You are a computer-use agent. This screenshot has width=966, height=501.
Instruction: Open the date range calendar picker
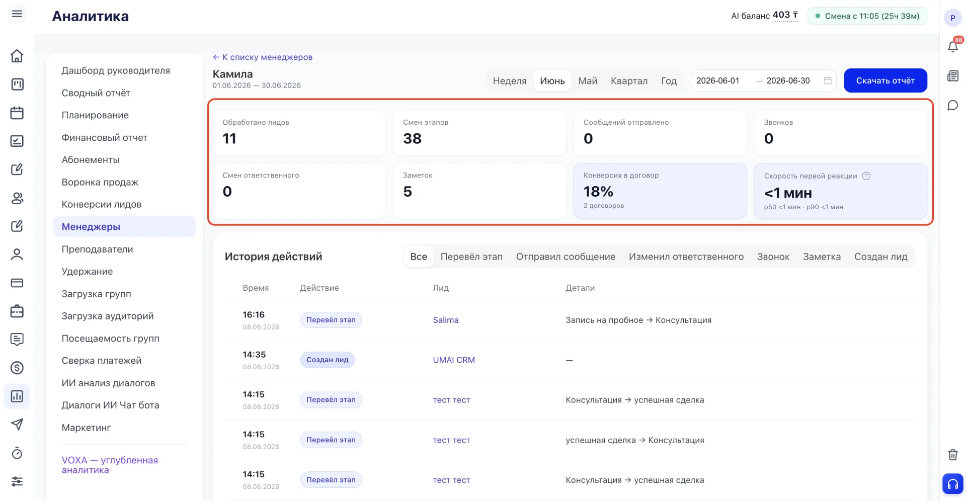828,80
